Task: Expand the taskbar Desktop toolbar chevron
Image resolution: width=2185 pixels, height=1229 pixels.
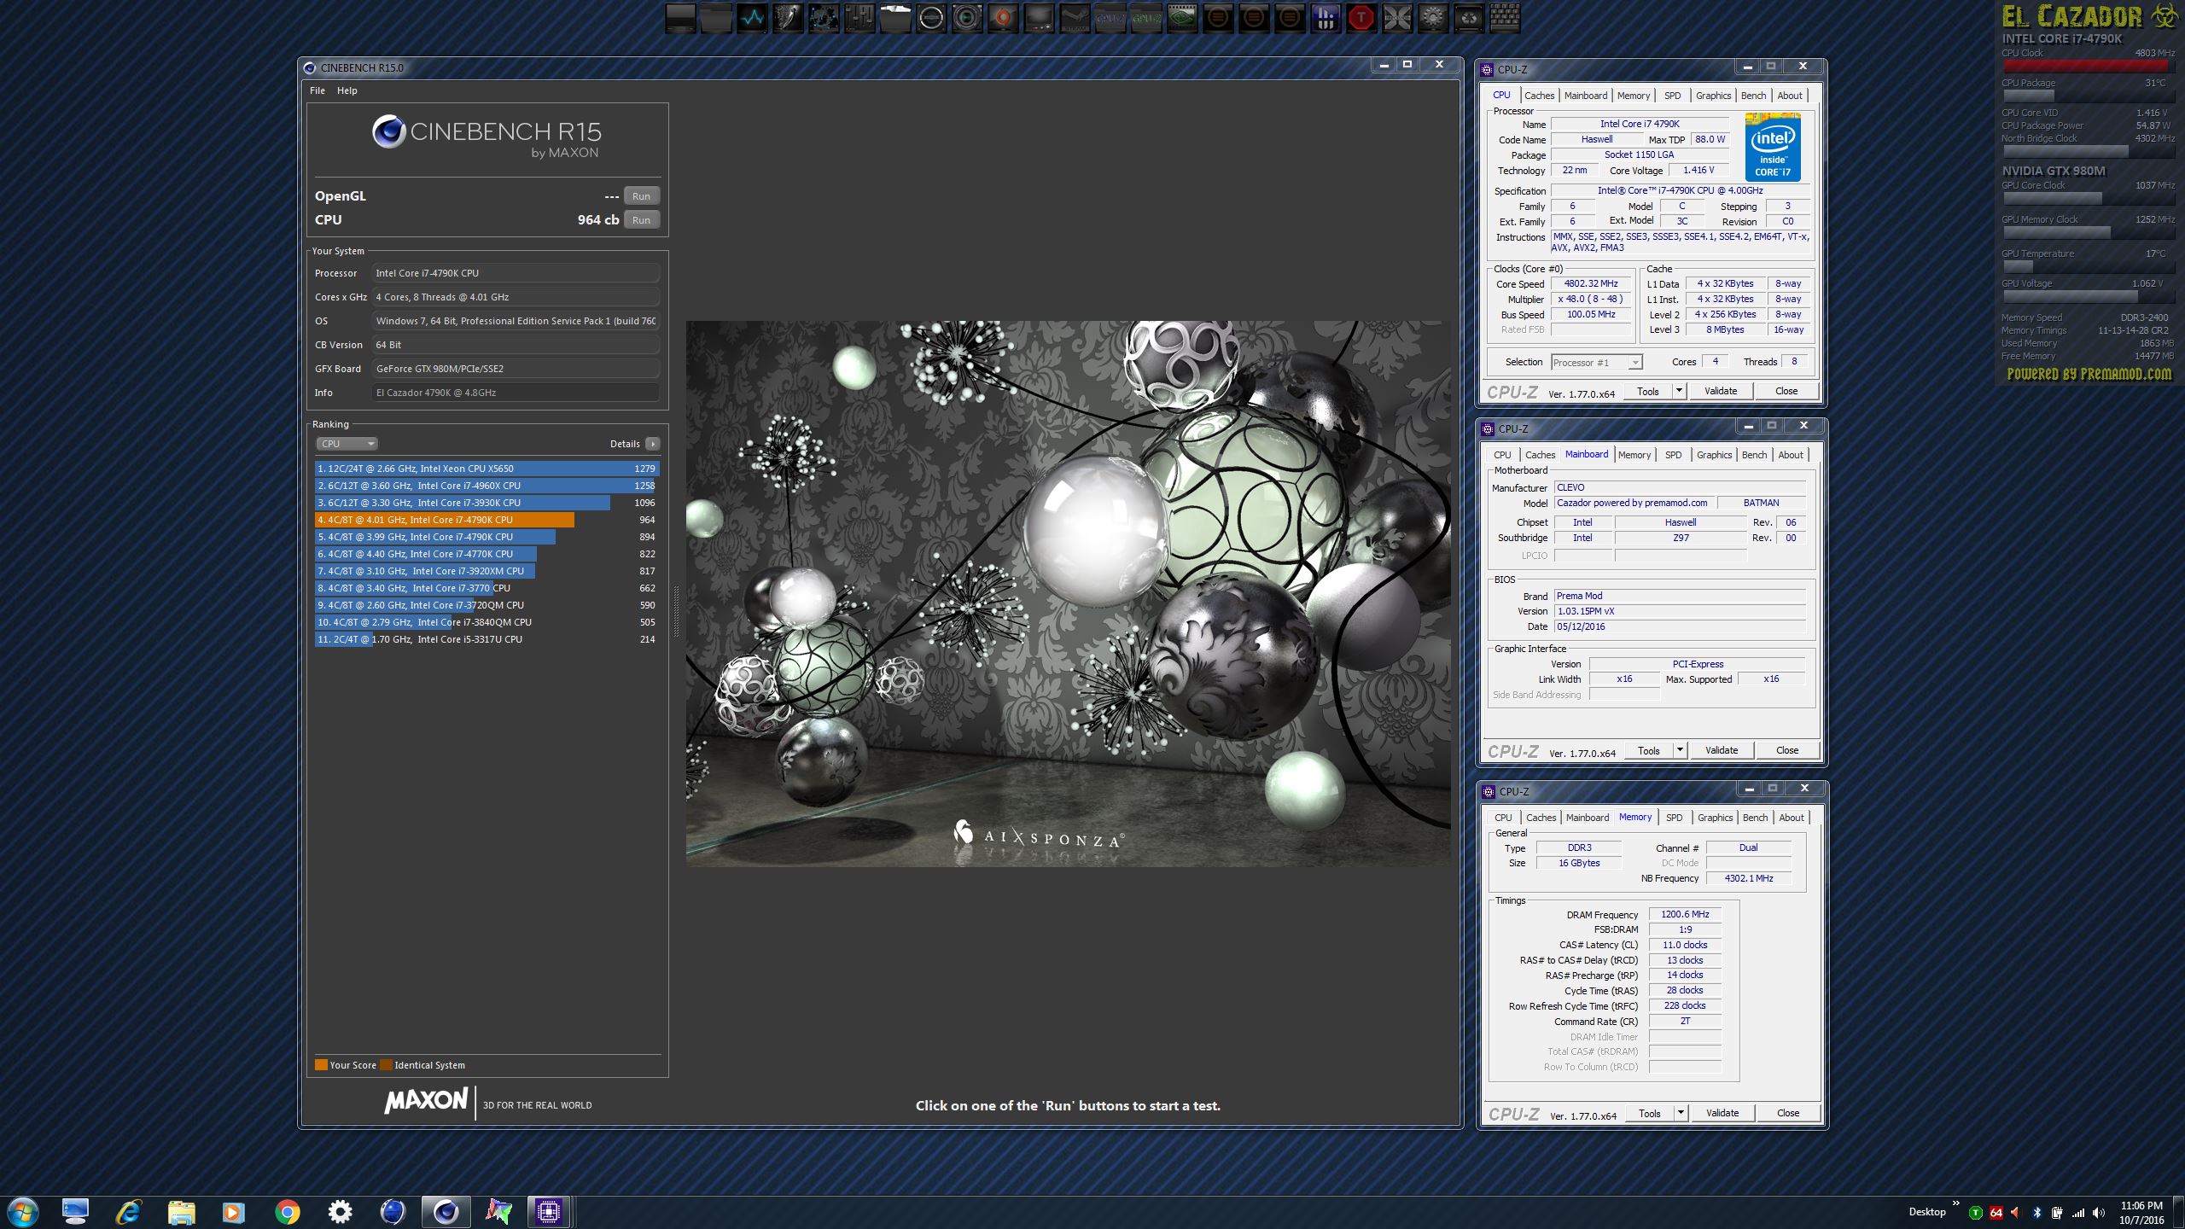Action: (1955, 1203)
